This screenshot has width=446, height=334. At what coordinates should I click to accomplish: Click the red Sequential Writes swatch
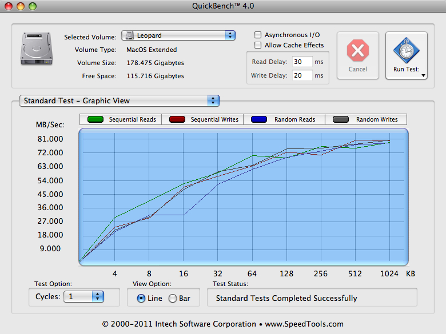177,119
